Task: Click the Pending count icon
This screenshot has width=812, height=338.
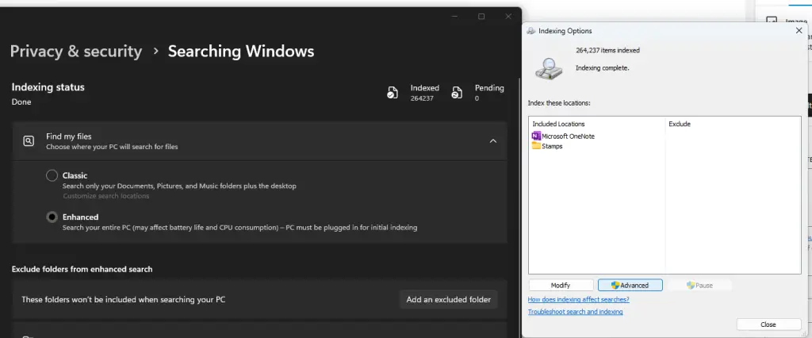Action: pyautogui.click(x=457, y=93)
